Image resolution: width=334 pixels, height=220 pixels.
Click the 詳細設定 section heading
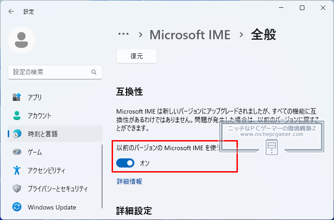point(134,210)
